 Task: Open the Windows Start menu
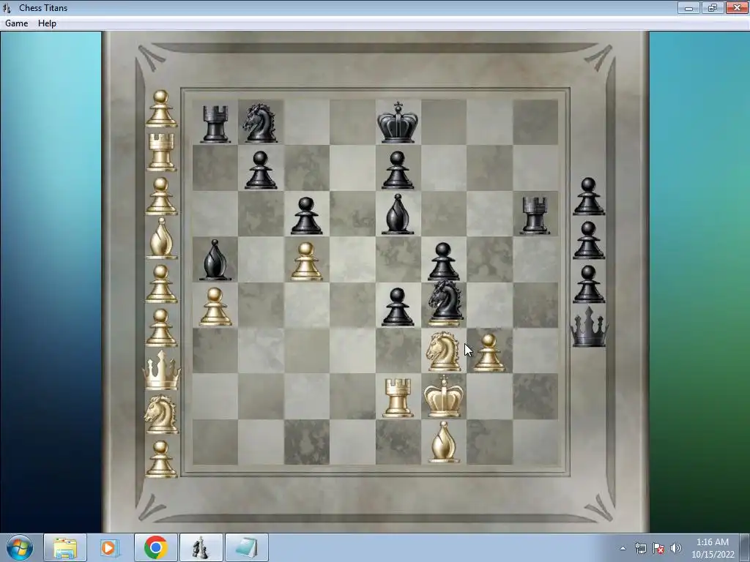pos(20,547)
